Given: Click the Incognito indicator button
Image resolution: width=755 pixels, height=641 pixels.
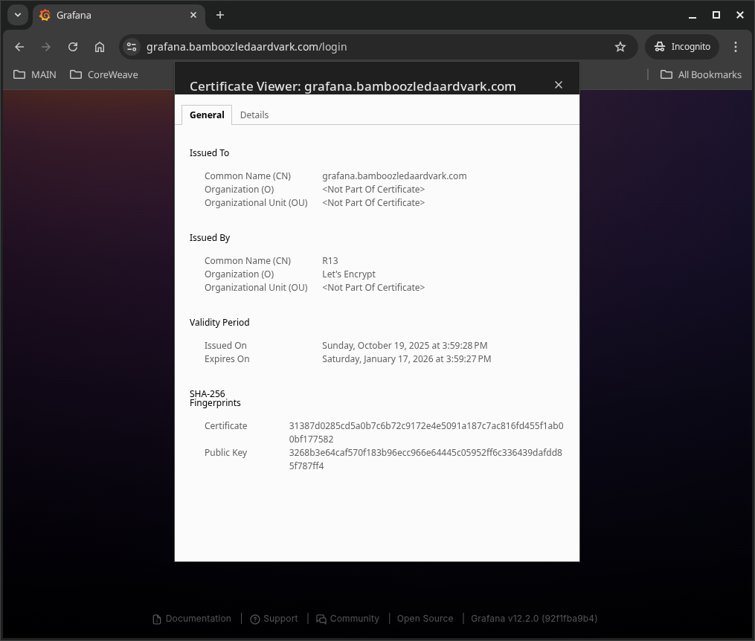Looking at the screenshot, I should pyautogui.click(x=682, y=46).
